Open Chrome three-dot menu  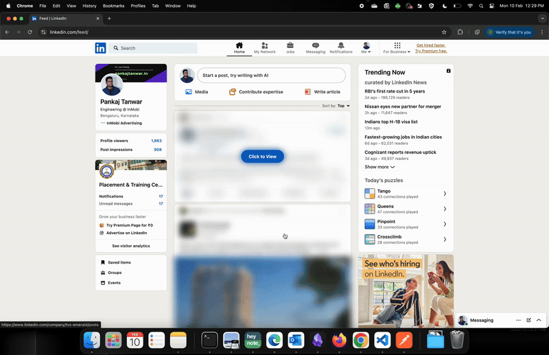tap(542, 32)
